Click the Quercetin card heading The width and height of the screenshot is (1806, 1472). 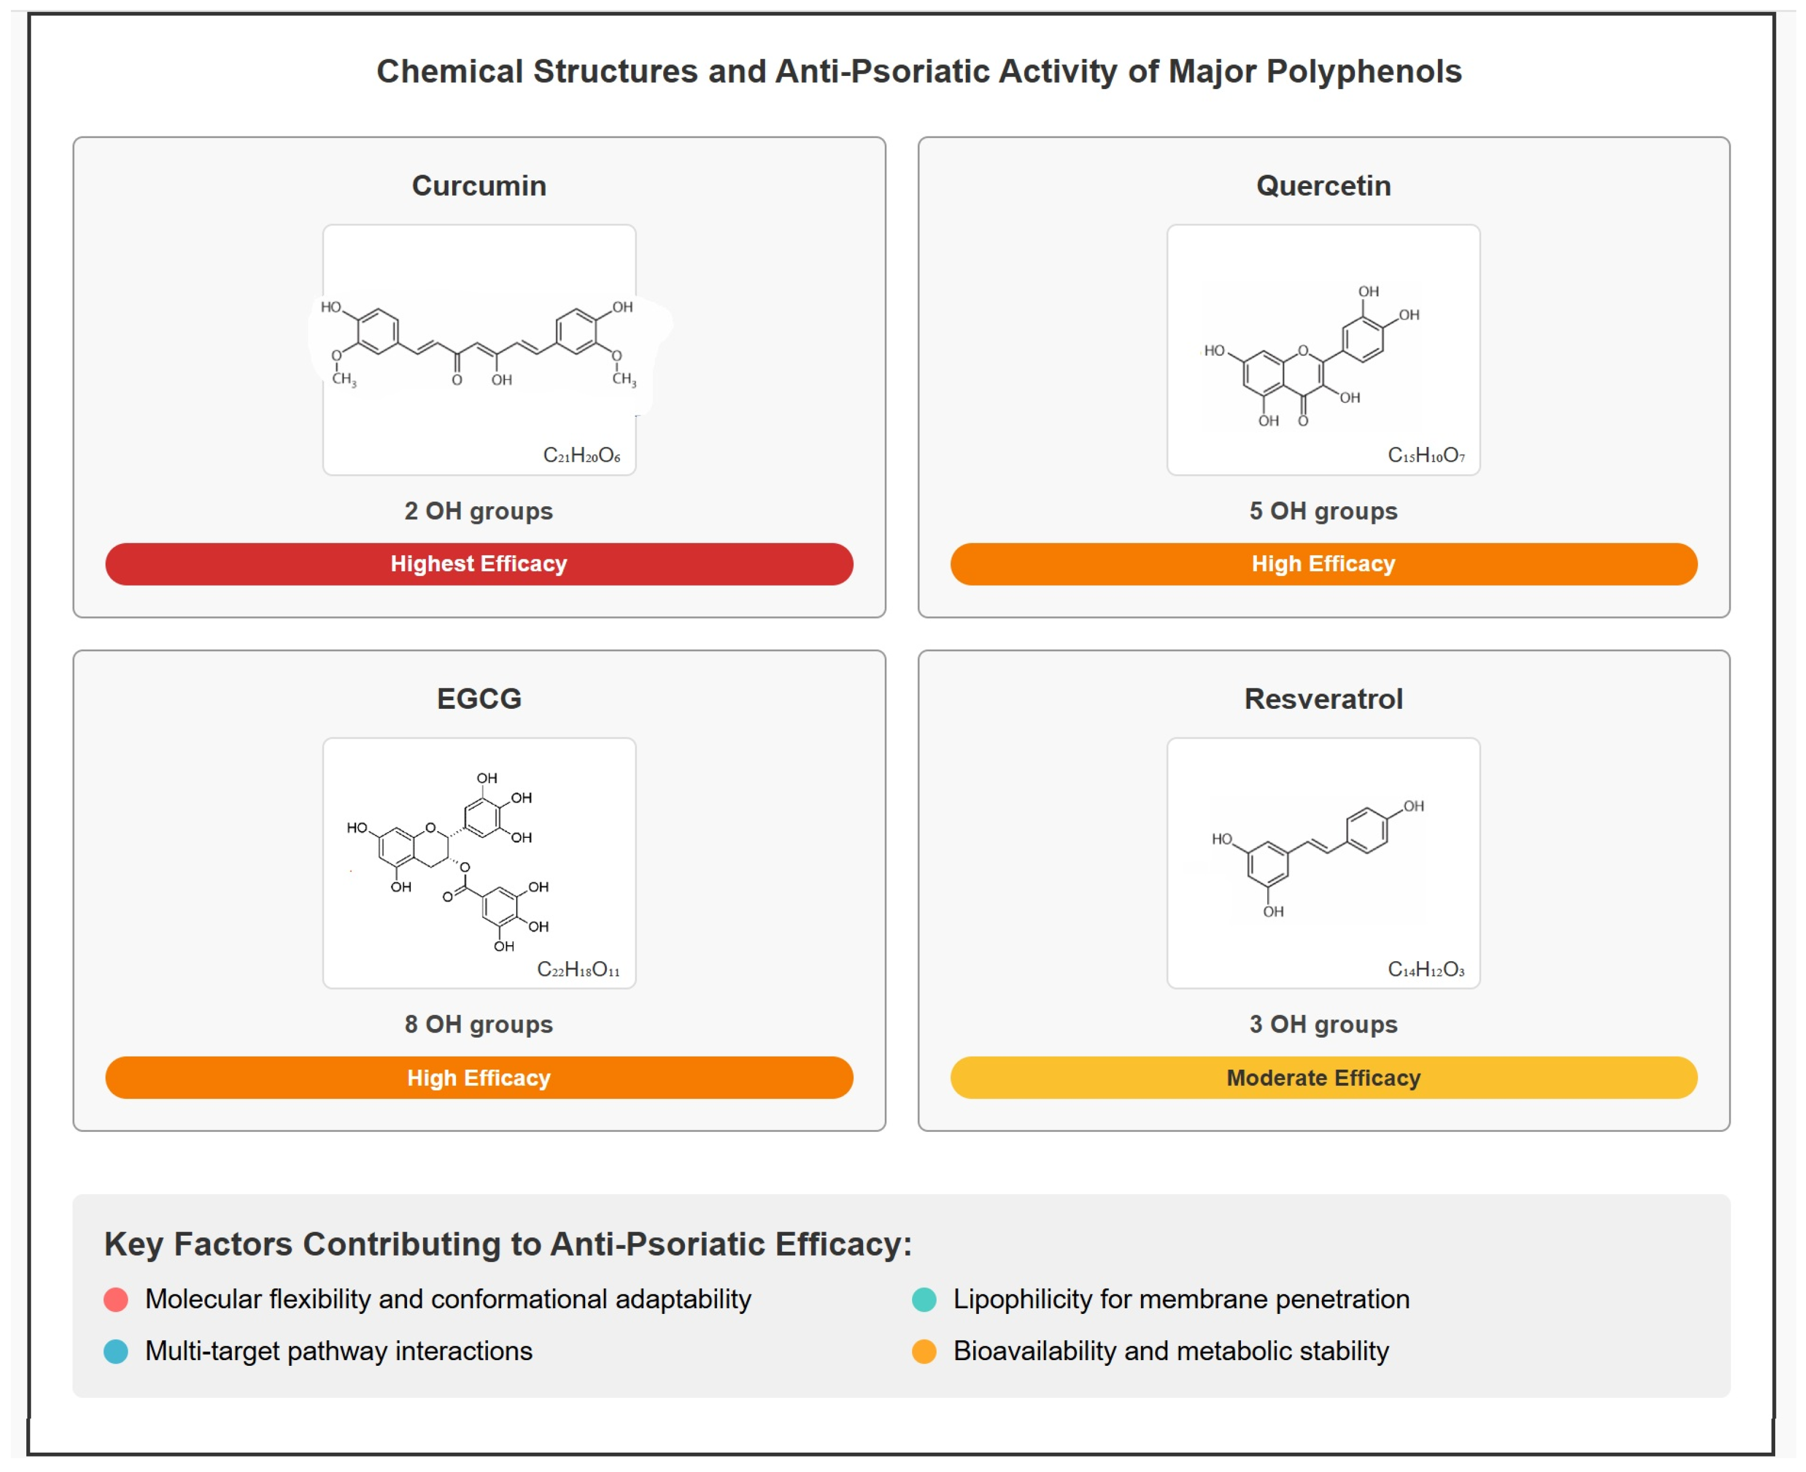click(x=1323, y=185)
